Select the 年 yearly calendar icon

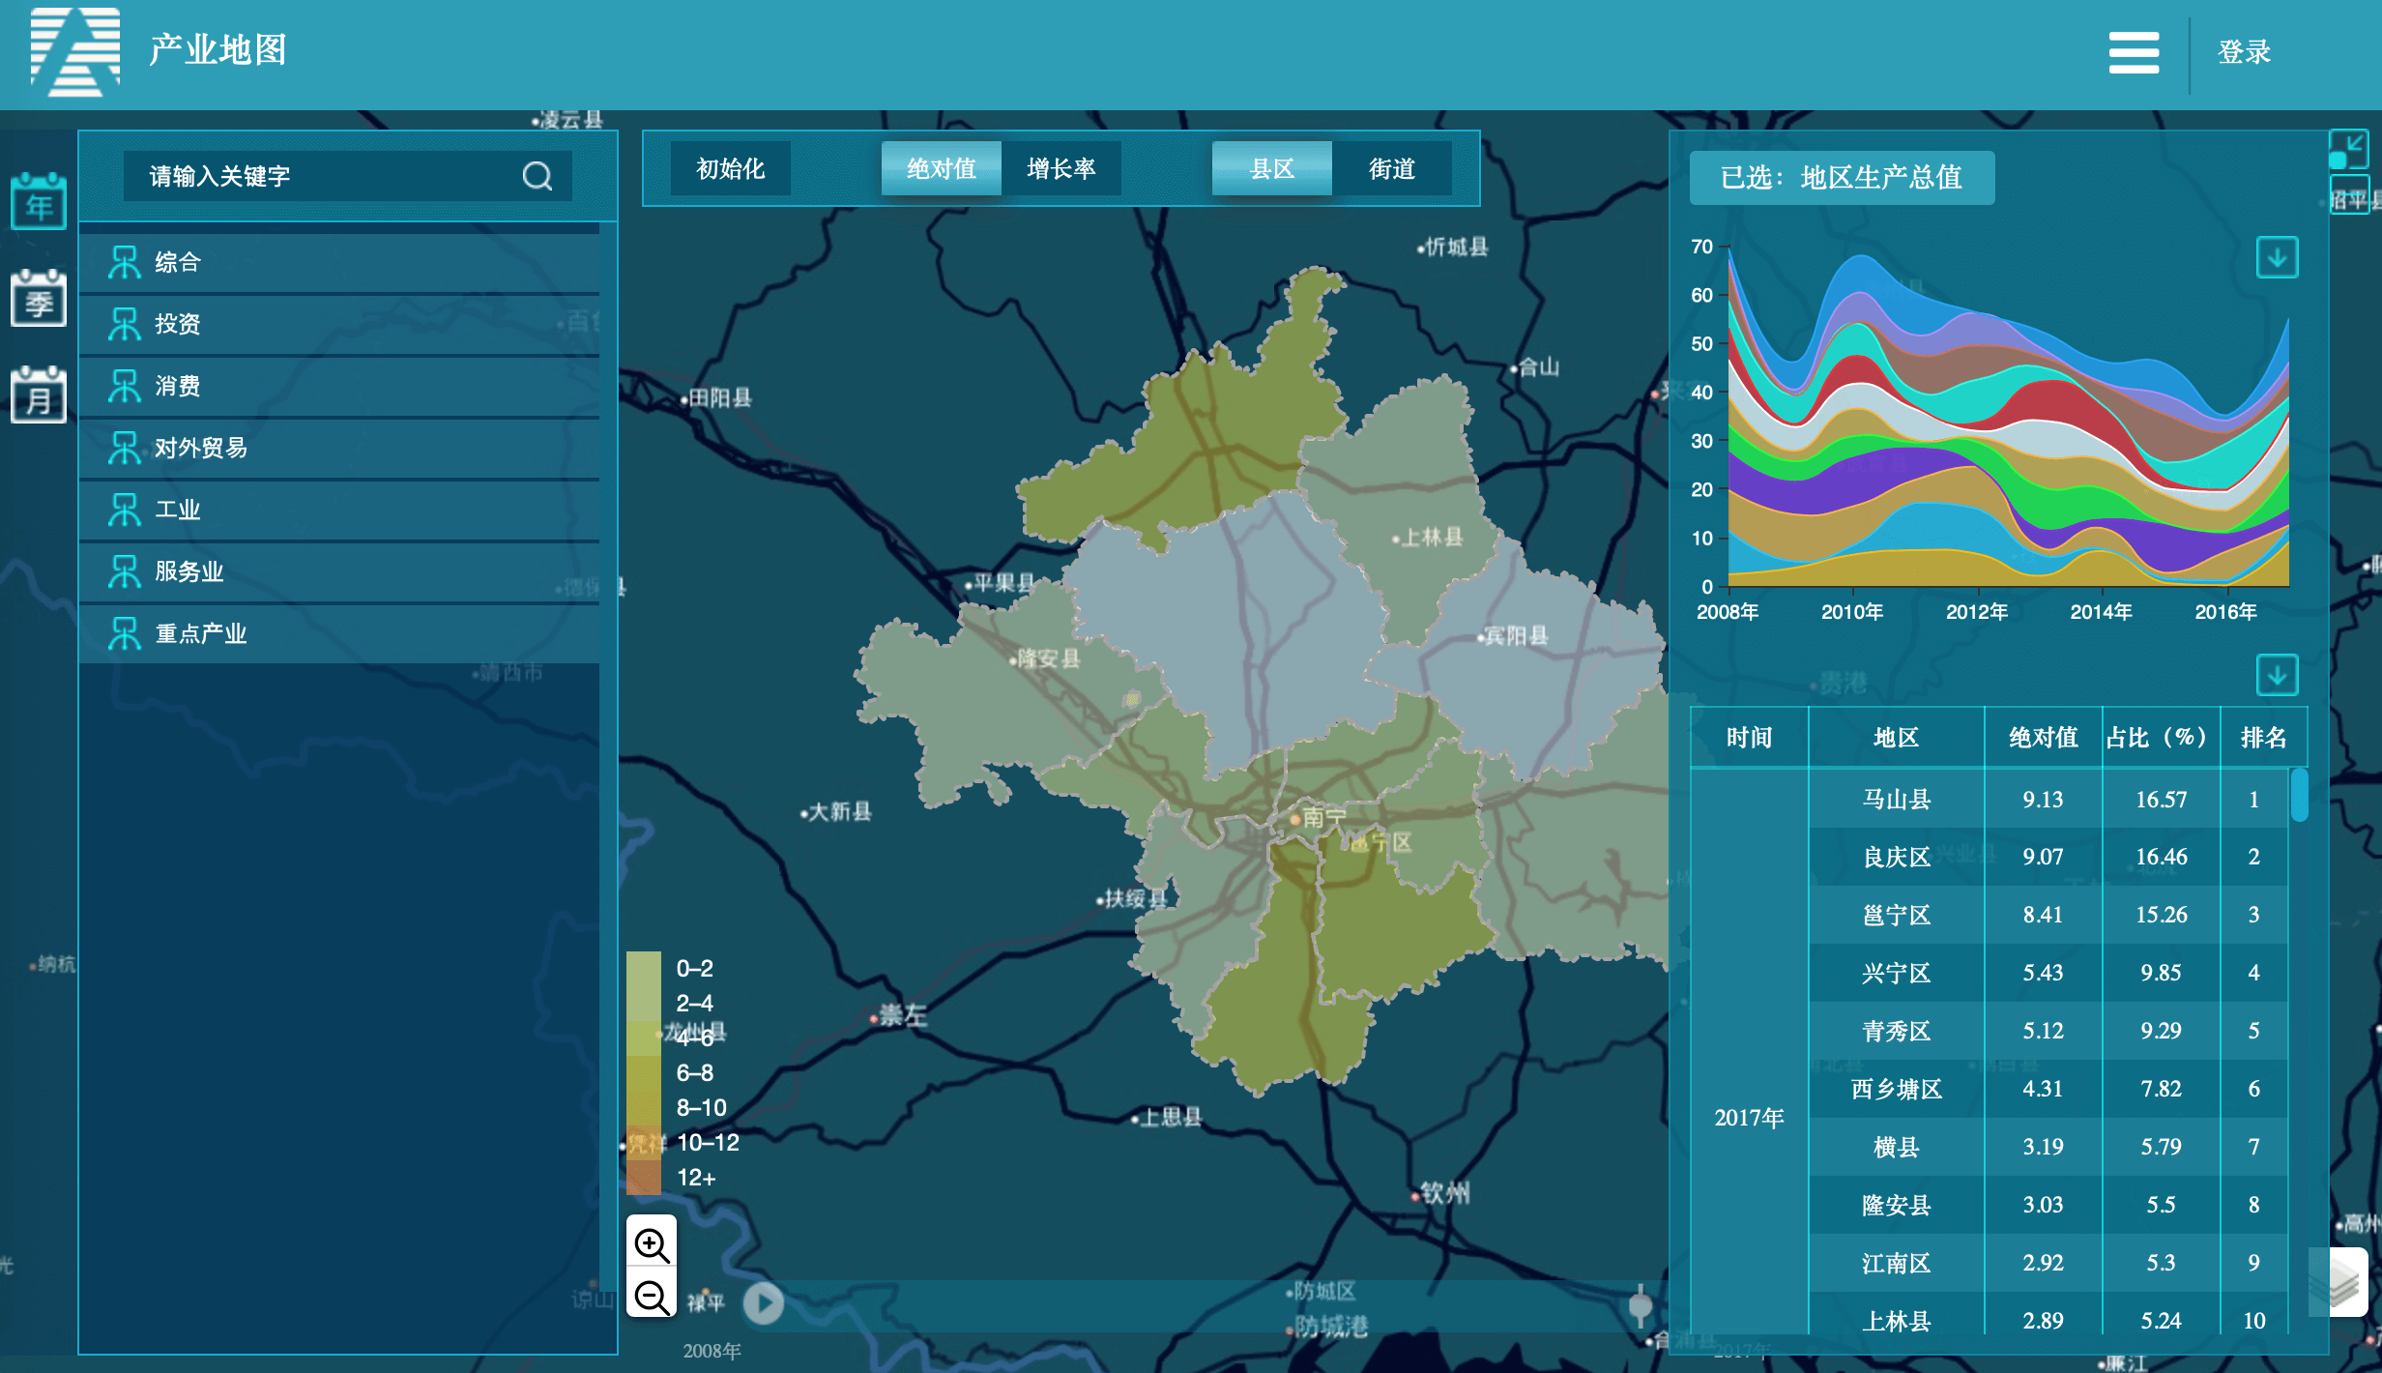coord(39,201)
